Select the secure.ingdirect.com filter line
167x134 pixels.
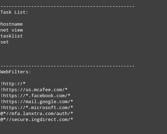37,120
